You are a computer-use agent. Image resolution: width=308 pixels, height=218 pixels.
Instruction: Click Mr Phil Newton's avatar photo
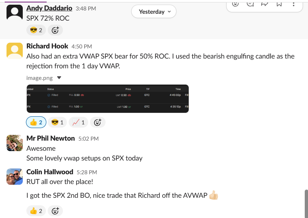click(14, 143)
